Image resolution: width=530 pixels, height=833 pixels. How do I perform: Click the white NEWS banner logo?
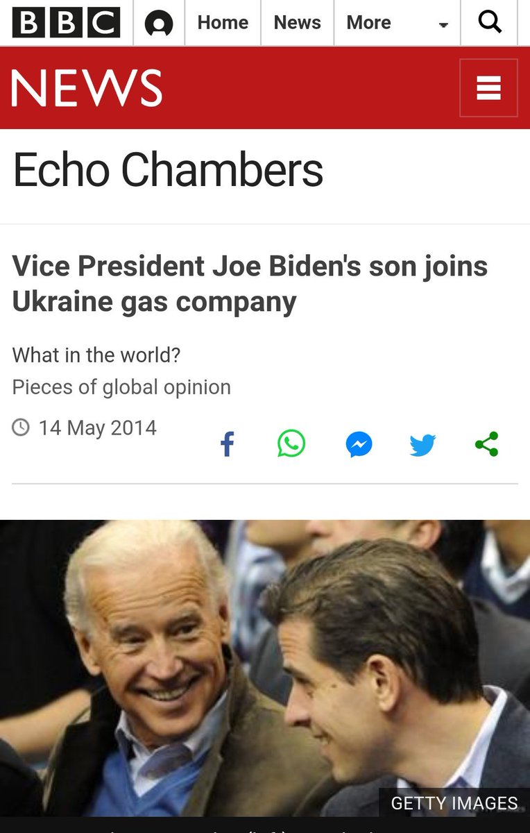(87, 88)
